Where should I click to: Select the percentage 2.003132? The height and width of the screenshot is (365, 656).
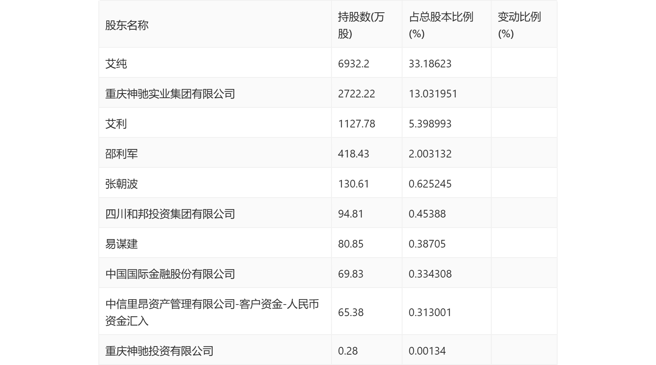click(x=430, y=154)
